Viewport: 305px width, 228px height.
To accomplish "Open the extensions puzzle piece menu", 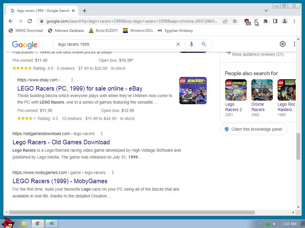I will point(265,21).
